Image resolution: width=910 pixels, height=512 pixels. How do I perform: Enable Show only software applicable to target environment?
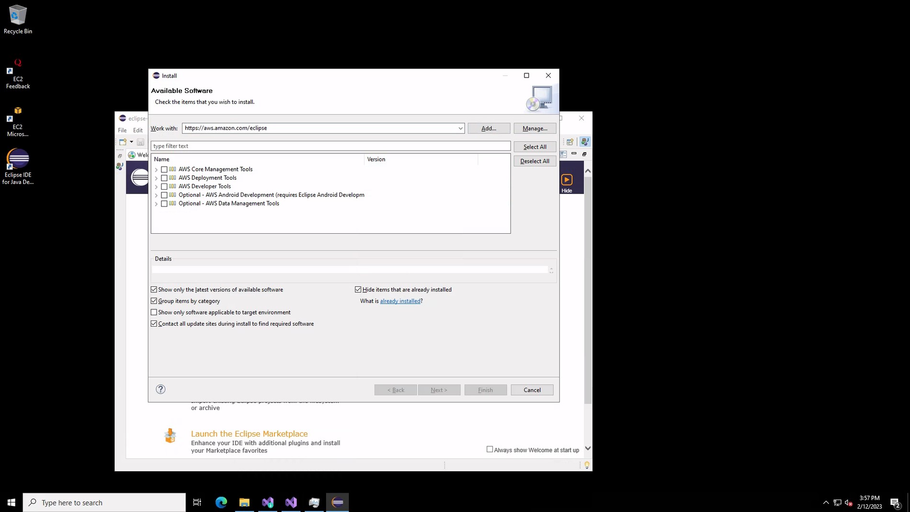[154, 312]
